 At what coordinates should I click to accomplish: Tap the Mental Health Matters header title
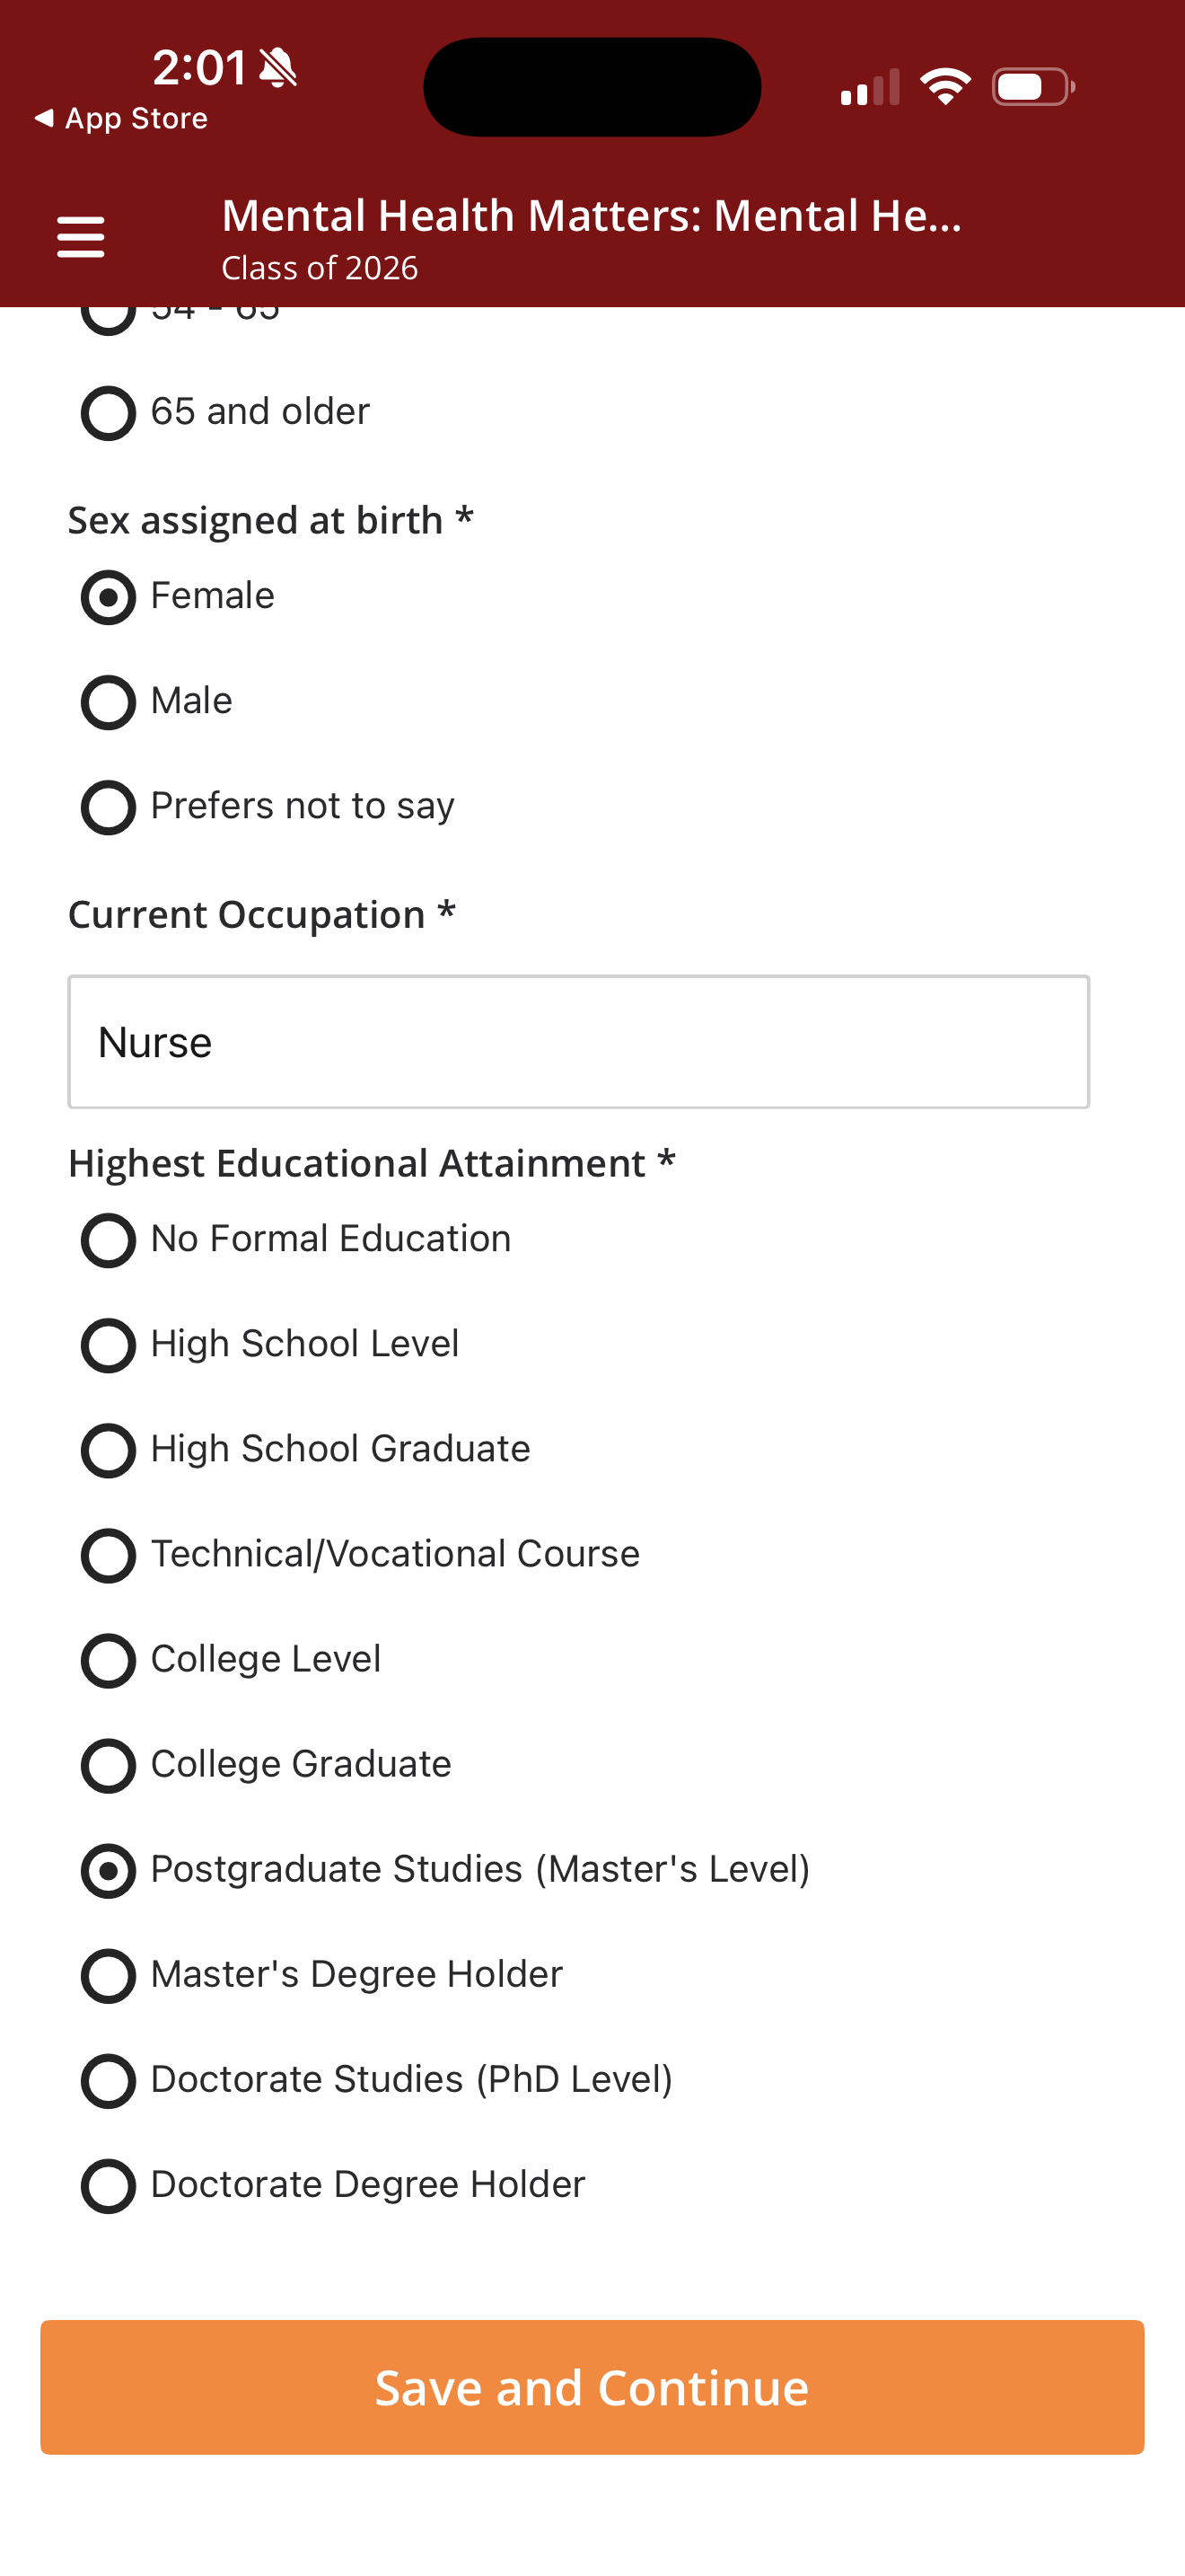[591, 216]
